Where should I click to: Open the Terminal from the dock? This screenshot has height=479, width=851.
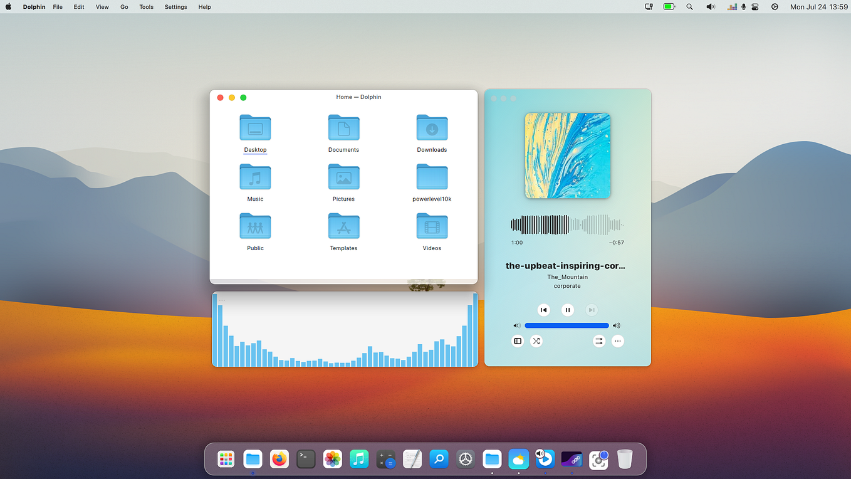coord(306,459)
